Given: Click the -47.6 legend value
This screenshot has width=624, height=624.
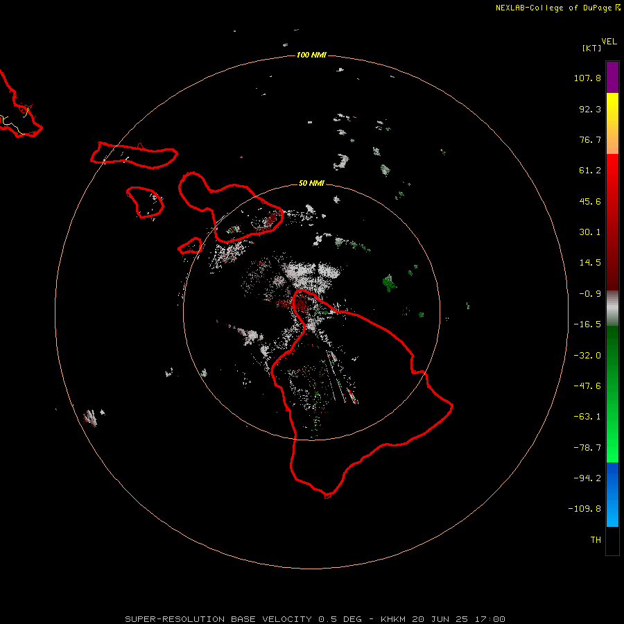Looking at the screenshot, I should pyautogui.click(x=587, y=386).
